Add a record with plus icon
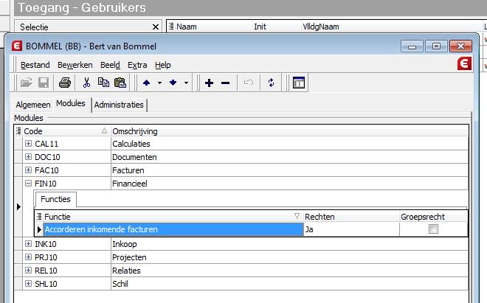The image size is (487, 303). (x=209, y=83)
